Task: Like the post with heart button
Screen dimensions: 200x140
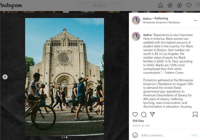Action: (x=135, y=114)
